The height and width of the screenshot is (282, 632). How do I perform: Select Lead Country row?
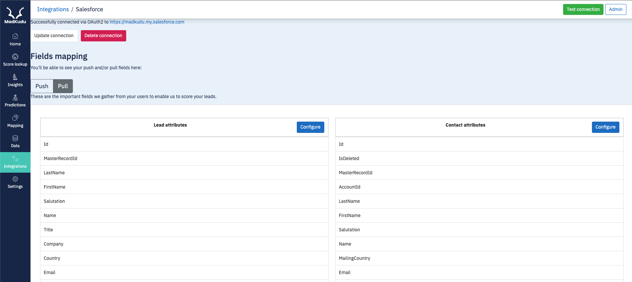coord(184,258)
